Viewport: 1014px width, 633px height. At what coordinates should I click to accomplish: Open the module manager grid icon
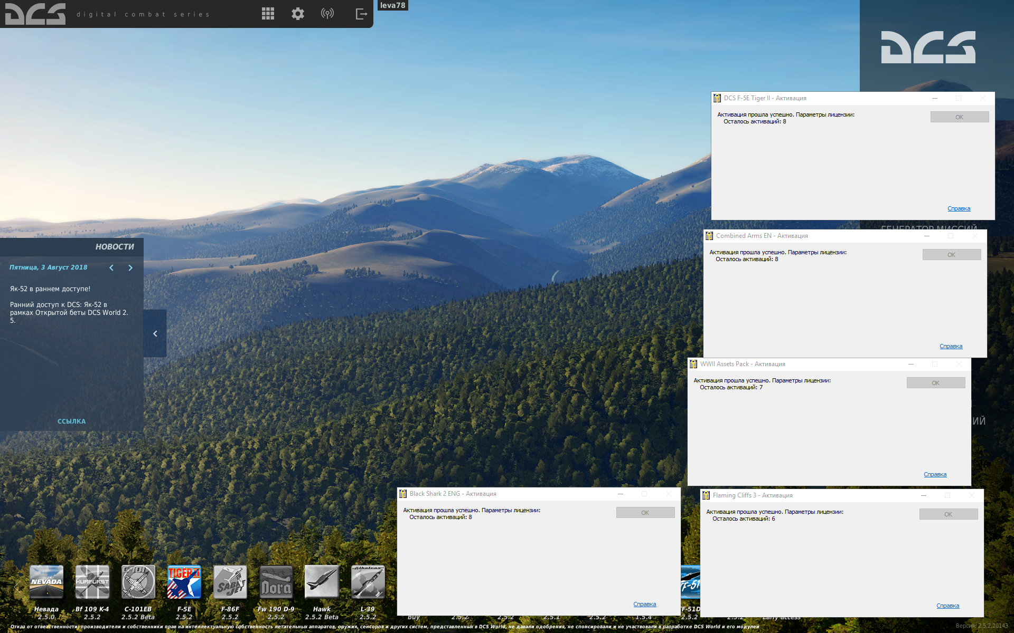268,14
